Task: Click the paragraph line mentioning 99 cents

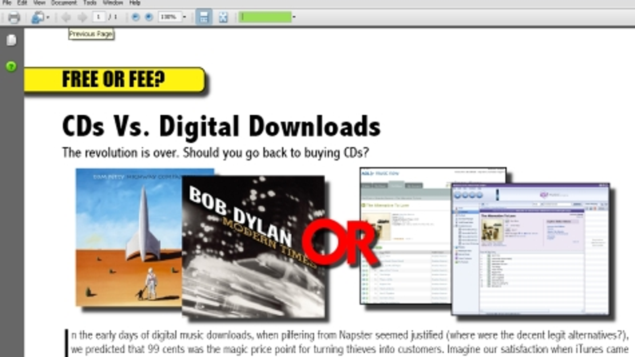Action: 349,349
